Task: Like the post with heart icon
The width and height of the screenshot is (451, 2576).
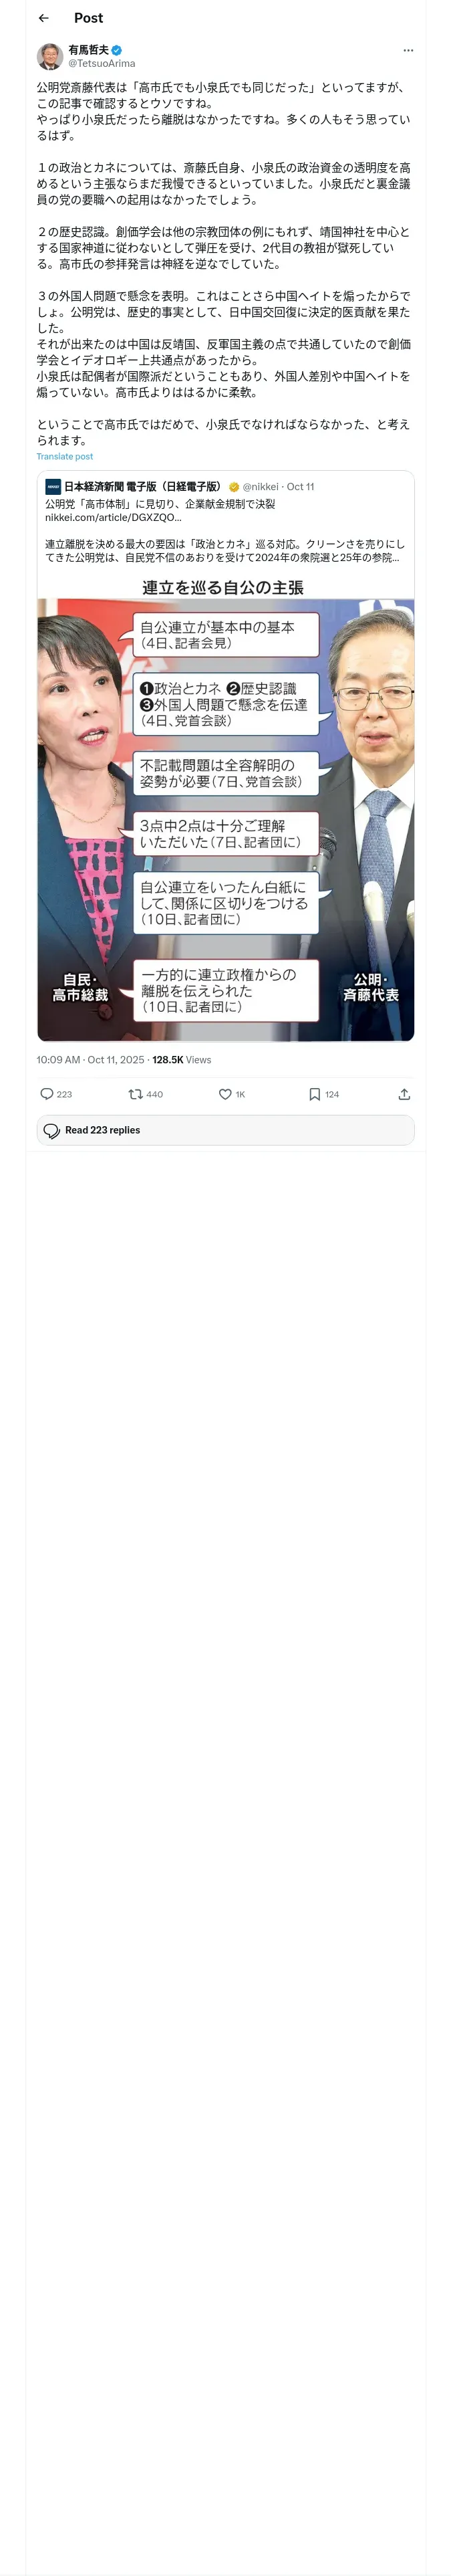Action: click(225, 1094)
